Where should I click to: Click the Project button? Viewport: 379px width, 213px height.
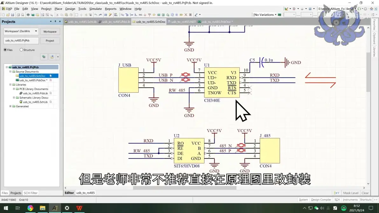pos(50,41)
